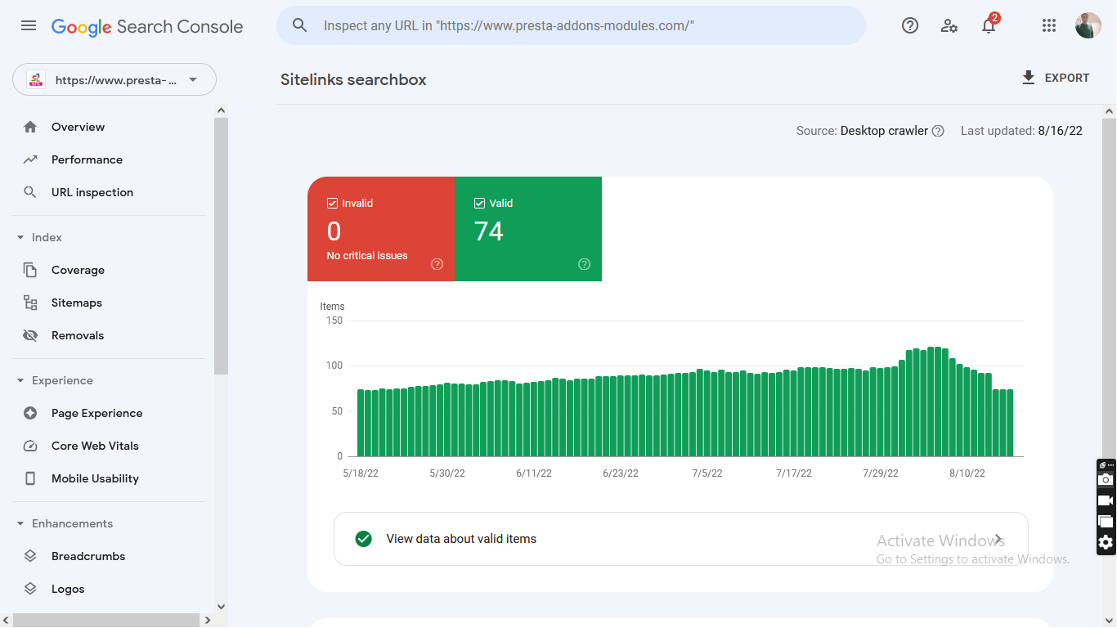1117x628 pixels.
Task: Click the help icon beside Desktop crawler
Action: point(938,131)
